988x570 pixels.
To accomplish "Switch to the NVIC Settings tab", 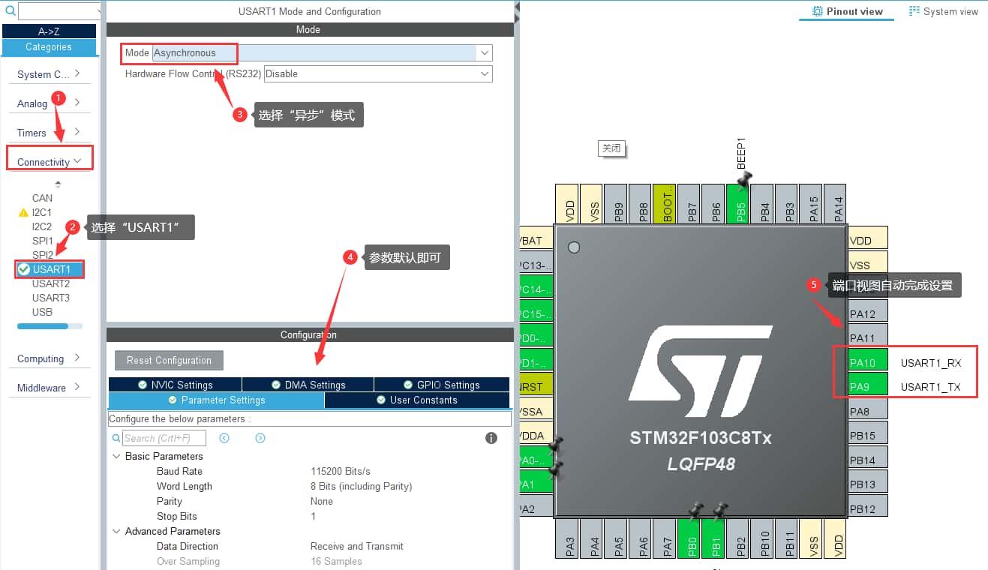I will click(175, 385).
